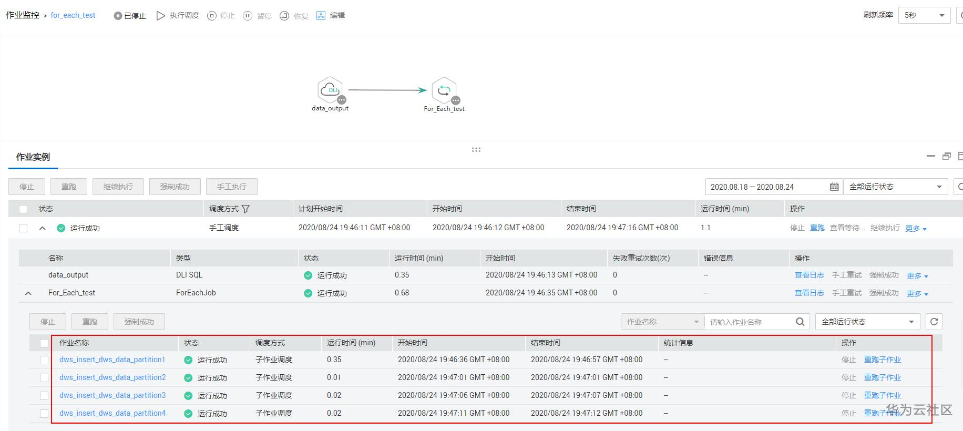The width and height of the screenshot is (963, 431).
Task: Click the 强制成功 button in the sub-job toolbar
Action: (139, 322)
